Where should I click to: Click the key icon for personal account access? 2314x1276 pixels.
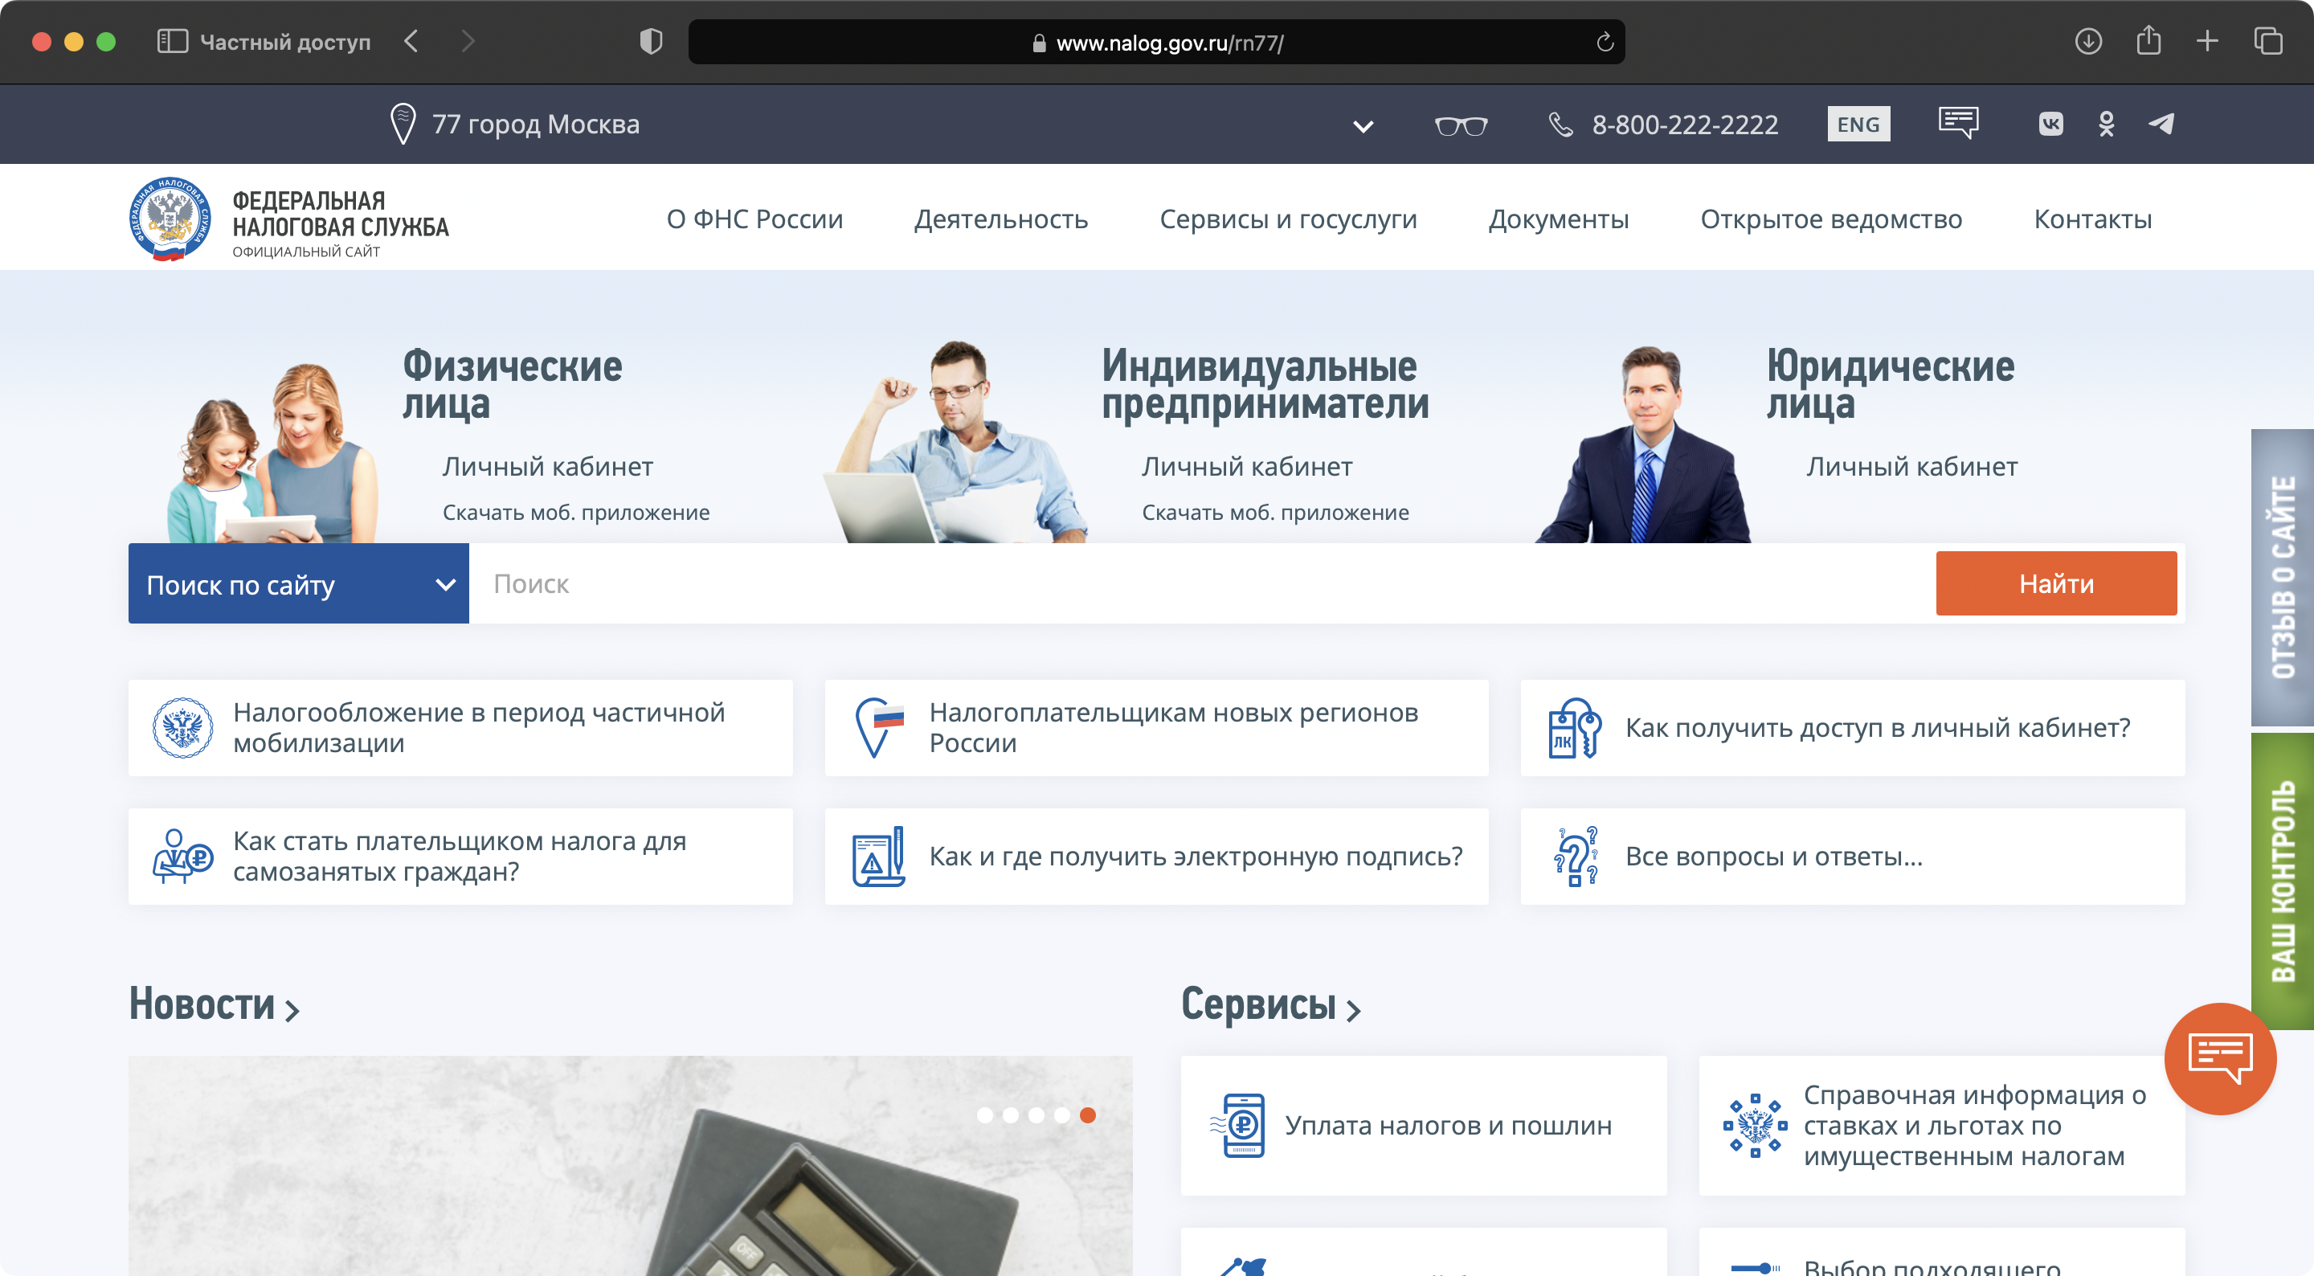coord(1575,728)
